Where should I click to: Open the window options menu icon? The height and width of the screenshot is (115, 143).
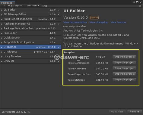click(x=134, y=2)
